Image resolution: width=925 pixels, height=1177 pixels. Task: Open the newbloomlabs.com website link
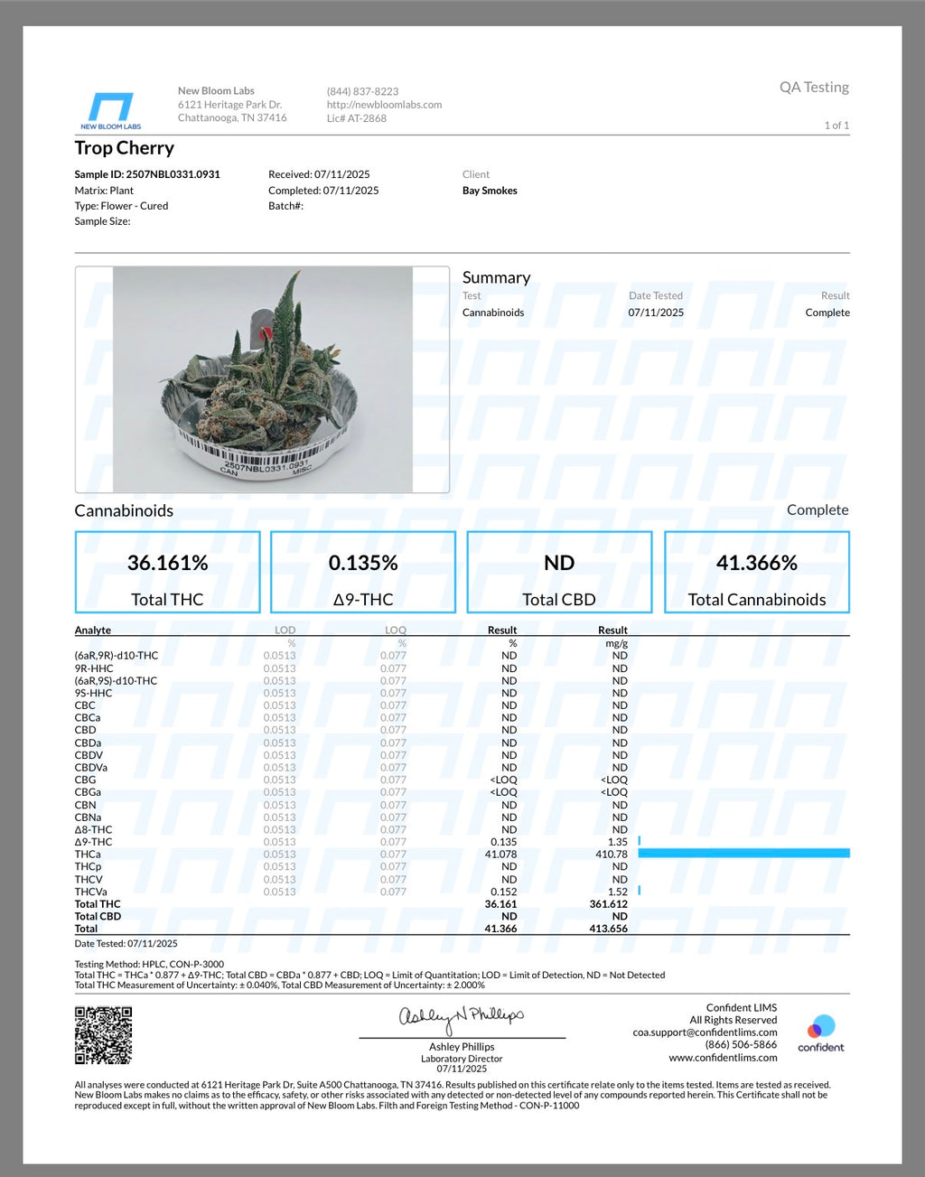point(384,105)
